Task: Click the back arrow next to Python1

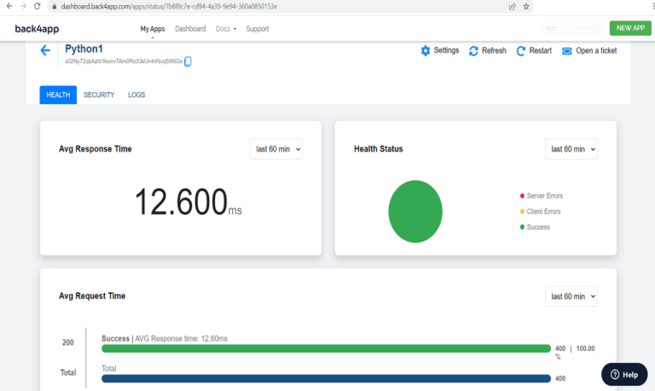Action: click(x=45, y=51)
